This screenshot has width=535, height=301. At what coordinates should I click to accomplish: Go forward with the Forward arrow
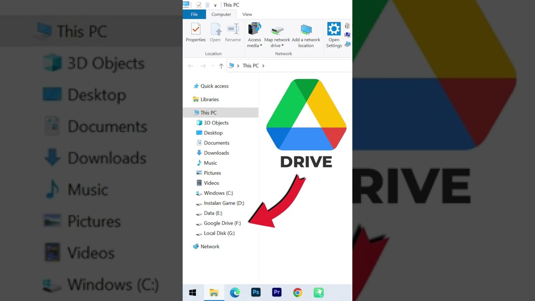(x=203, y=66)
